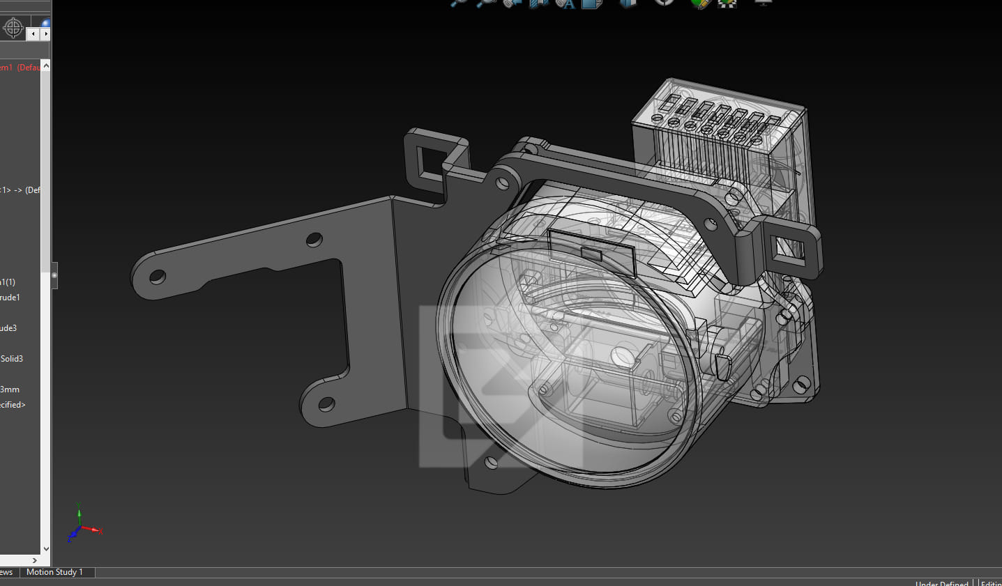
Task: Click feature tree scroll-up arrow
Action: click(x=46, y=65)
